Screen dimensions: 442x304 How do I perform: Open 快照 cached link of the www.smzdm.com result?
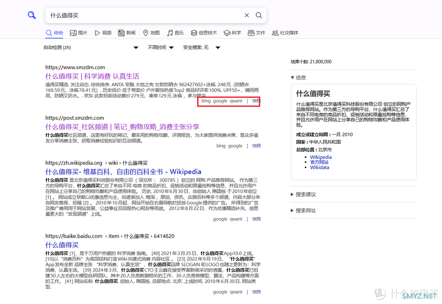[x=256, y=101]
